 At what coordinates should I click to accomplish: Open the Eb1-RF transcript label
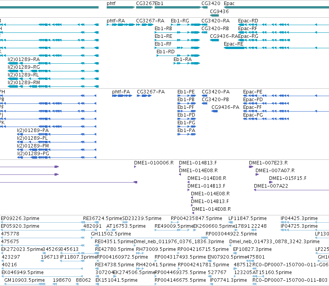click(163, 44)
